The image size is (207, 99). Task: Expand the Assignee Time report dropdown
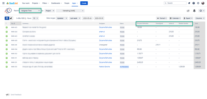point(30,11)
